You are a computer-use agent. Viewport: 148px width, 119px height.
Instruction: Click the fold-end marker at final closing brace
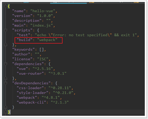click(x=6, y=112)
